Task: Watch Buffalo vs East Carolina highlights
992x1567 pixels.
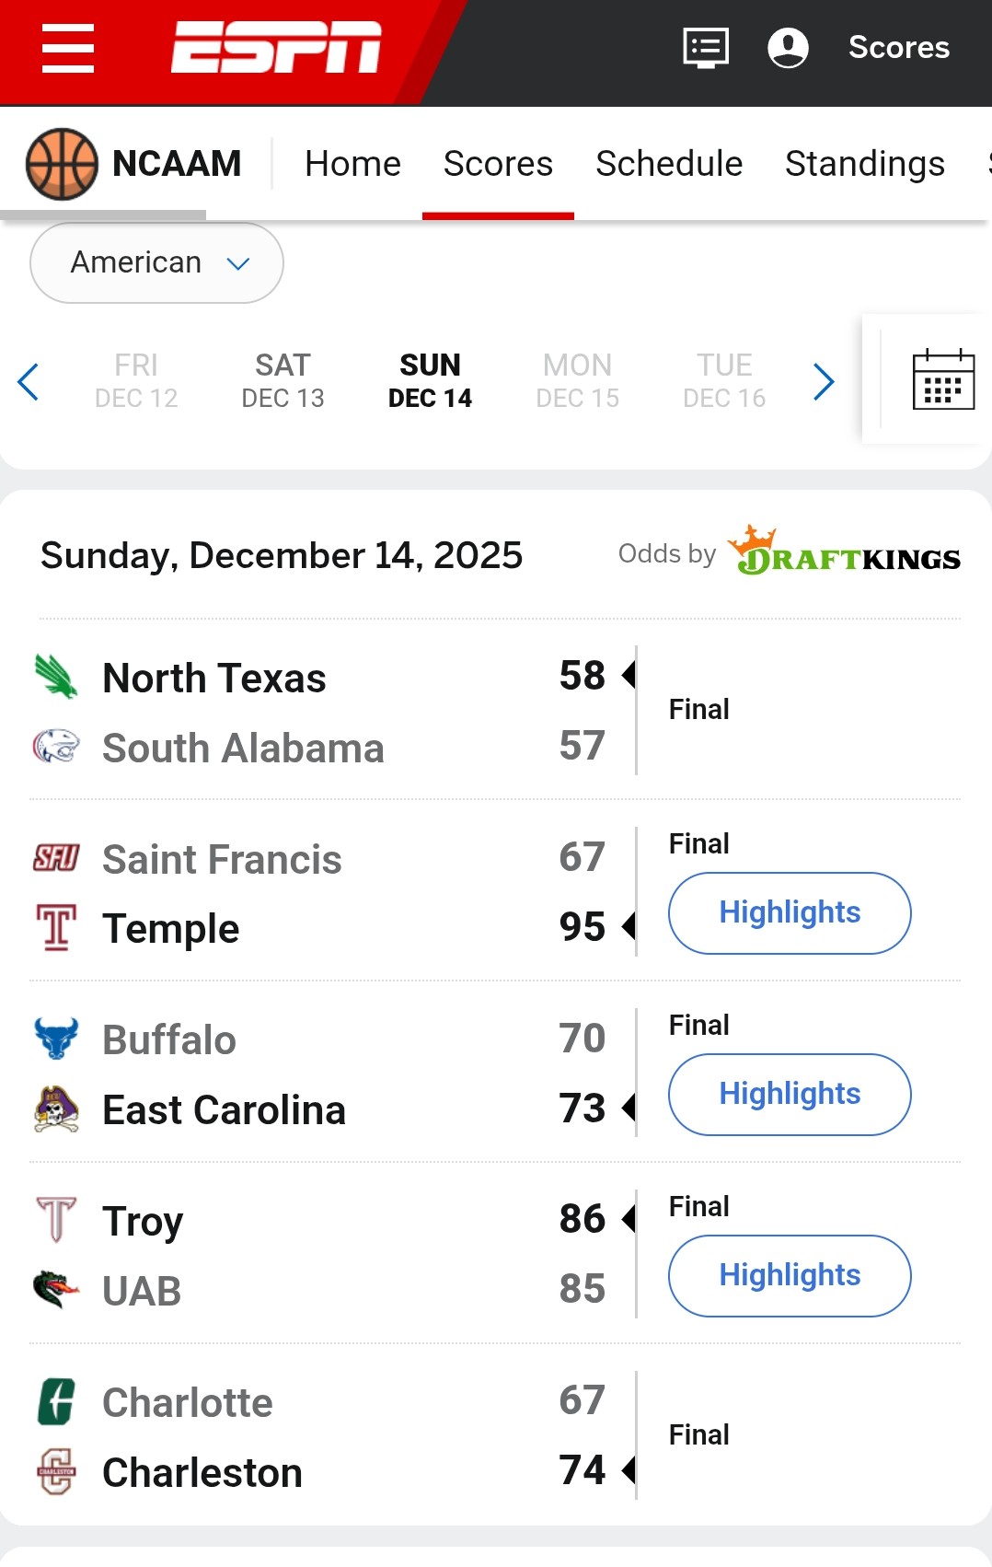Action: click(790, 1094)
